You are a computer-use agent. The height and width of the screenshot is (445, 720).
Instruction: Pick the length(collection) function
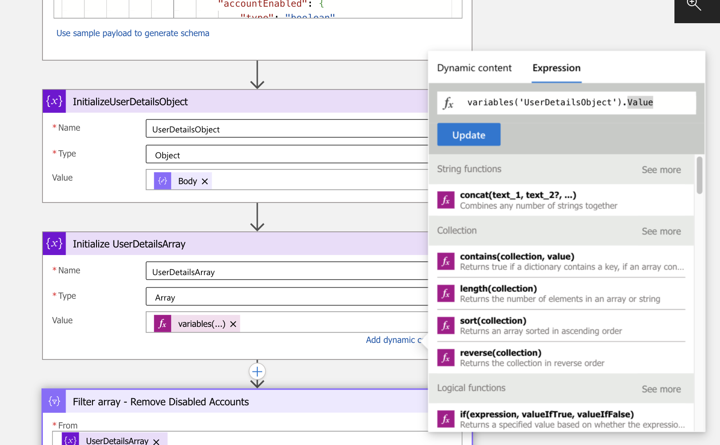498,289
